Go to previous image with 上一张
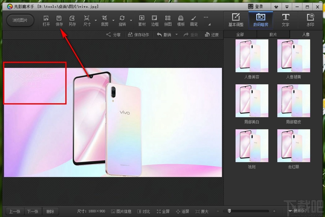This screenshot has width=325, height=217. click(x=15, y=211)
